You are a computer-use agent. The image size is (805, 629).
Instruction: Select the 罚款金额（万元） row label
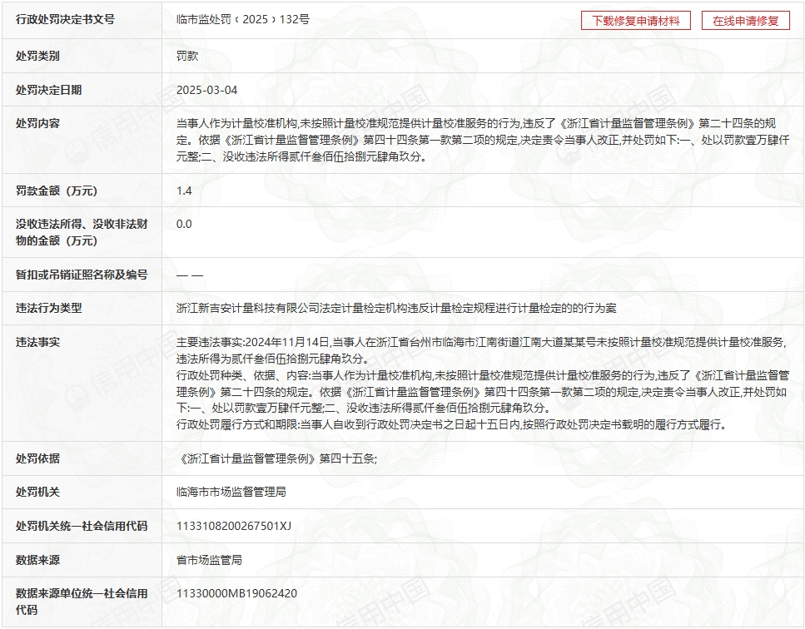click(57, 191)
